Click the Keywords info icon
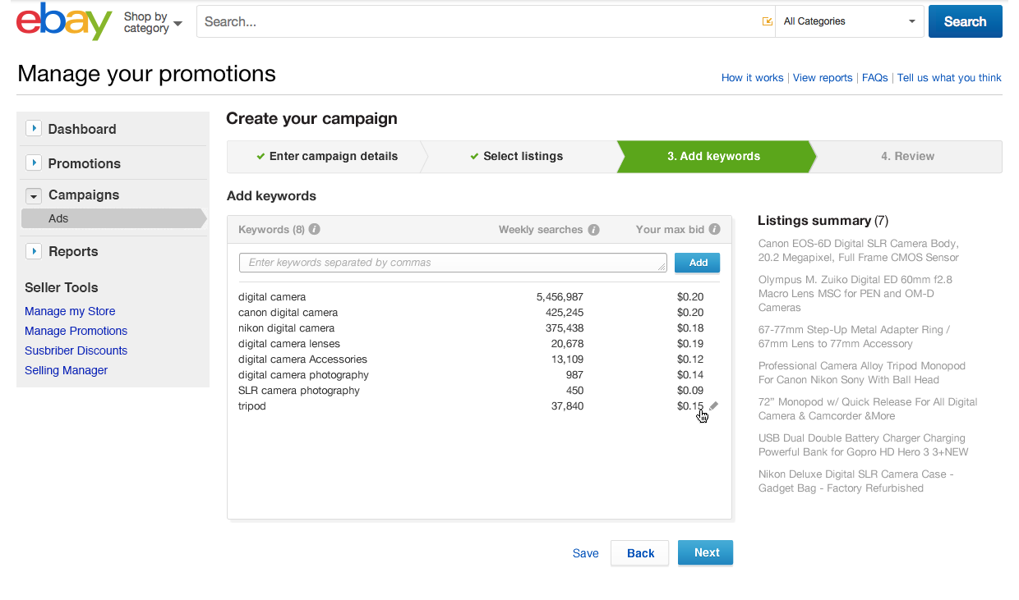Image resolution: width=1019 pixels, height=600 pixels. [x=314, y=230]
